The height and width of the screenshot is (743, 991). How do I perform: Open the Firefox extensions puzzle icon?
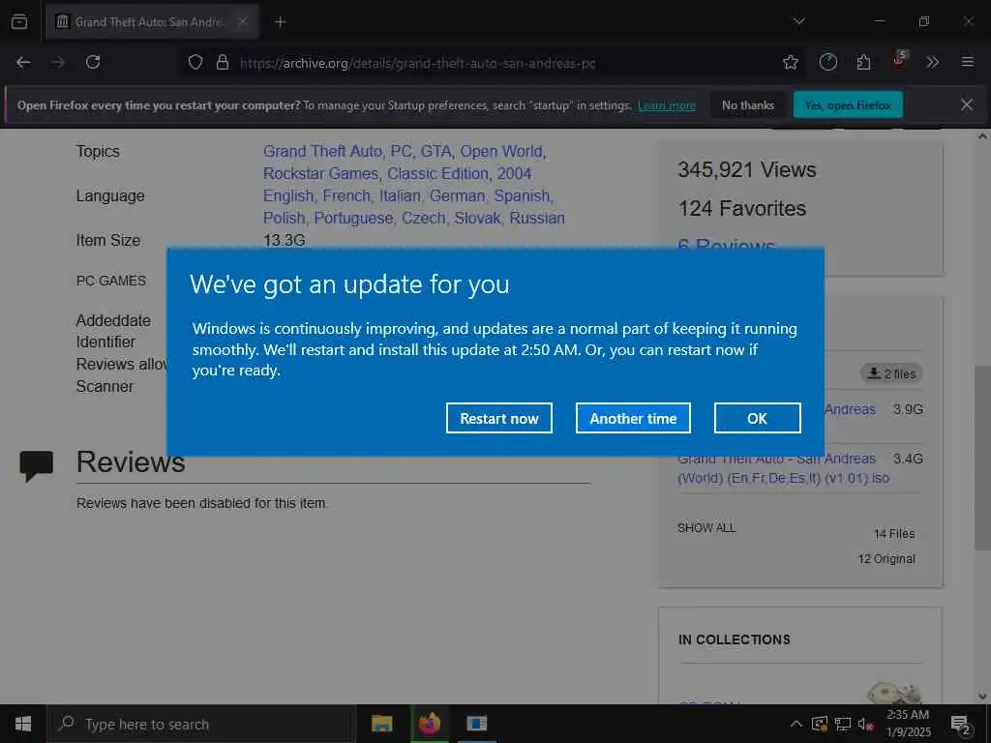point(863,63)
